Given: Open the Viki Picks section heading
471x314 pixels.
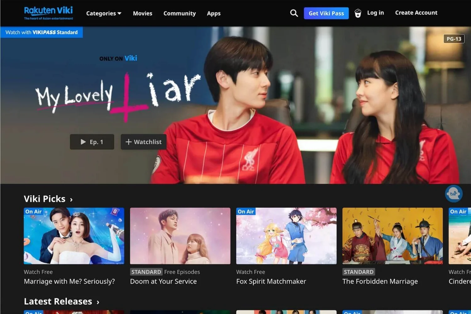Looking at the screenshot, I should (x=45, y=199).
